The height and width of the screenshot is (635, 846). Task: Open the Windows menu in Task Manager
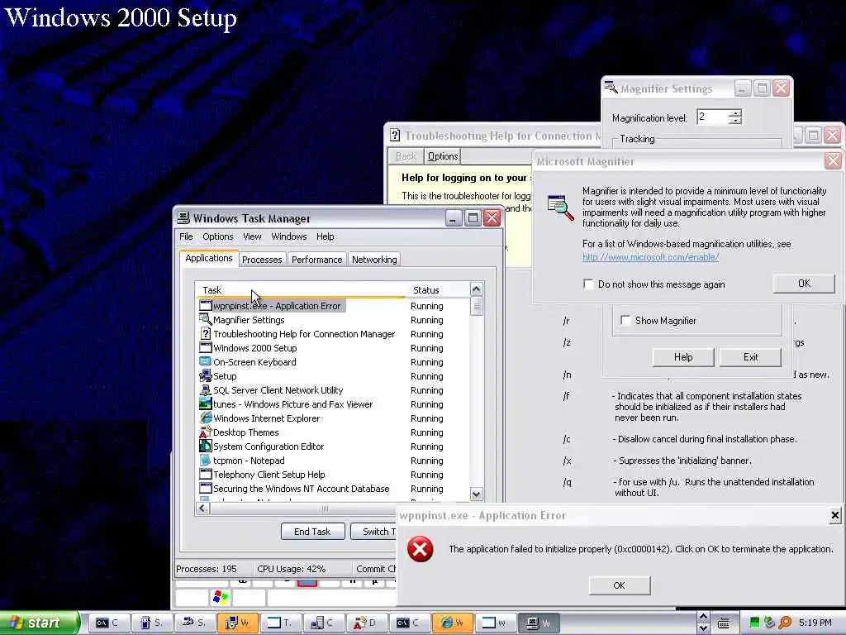pos(288,236)
